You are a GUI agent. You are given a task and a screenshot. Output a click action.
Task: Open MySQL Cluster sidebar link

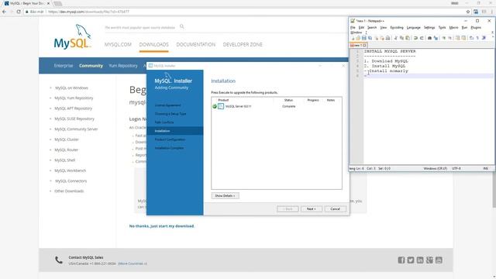tap(67, 139)
